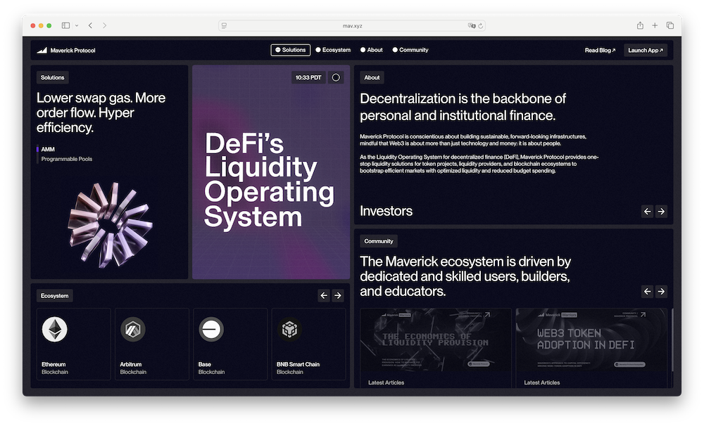Viewport: 704px width, 426px height.
Task: Click the Launch App button
Action: [646, 50]
